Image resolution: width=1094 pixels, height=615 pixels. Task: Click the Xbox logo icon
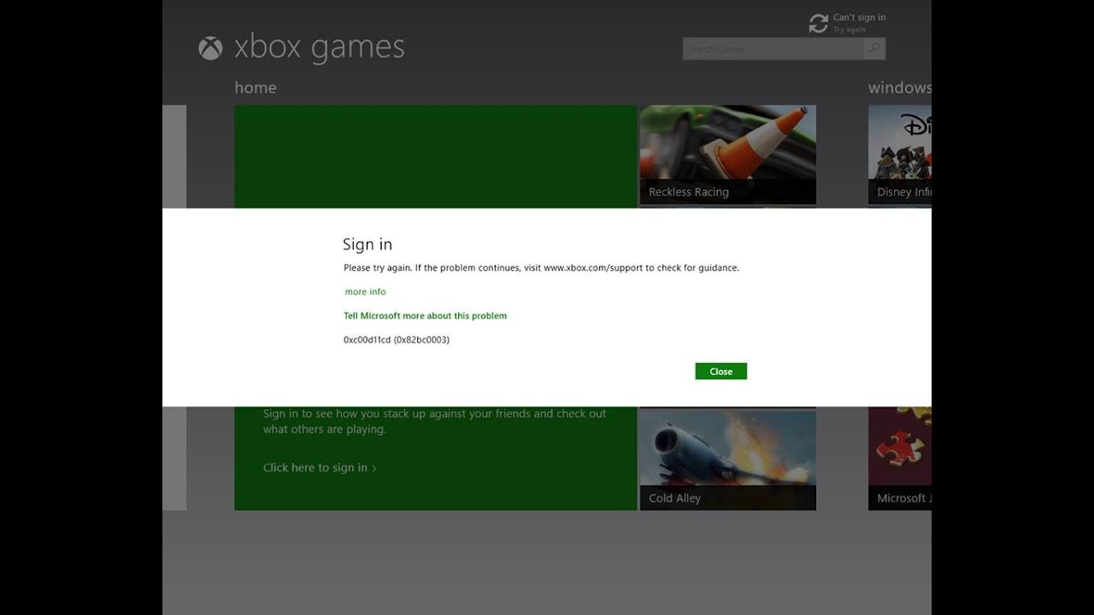click(x=210, y=48)
